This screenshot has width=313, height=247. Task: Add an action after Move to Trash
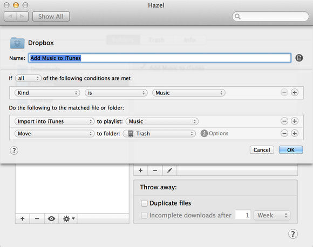click(x=295, y=133)
